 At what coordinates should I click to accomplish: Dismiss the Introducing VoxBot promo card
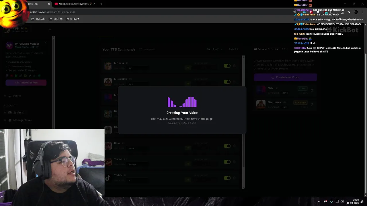45,42
